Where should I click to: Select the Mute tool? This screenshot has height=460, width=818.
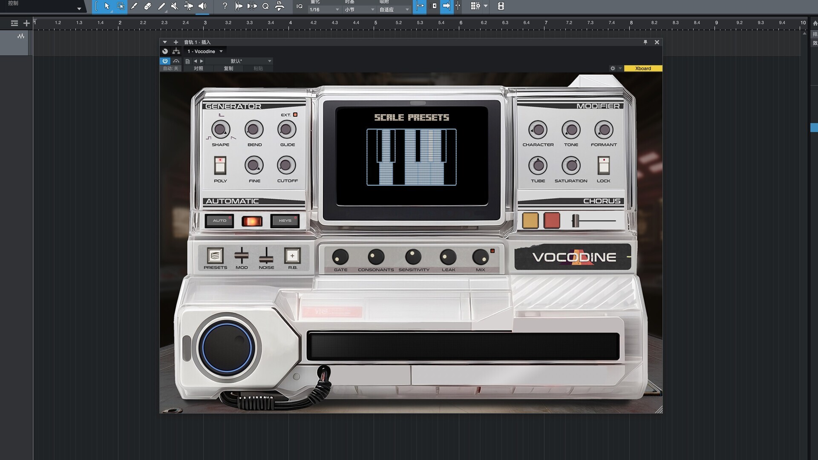[174, 6]
